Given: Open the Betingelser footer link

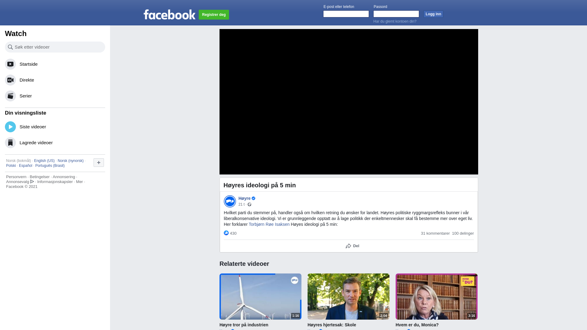Looking at the screenshot, I should (39, 177).
